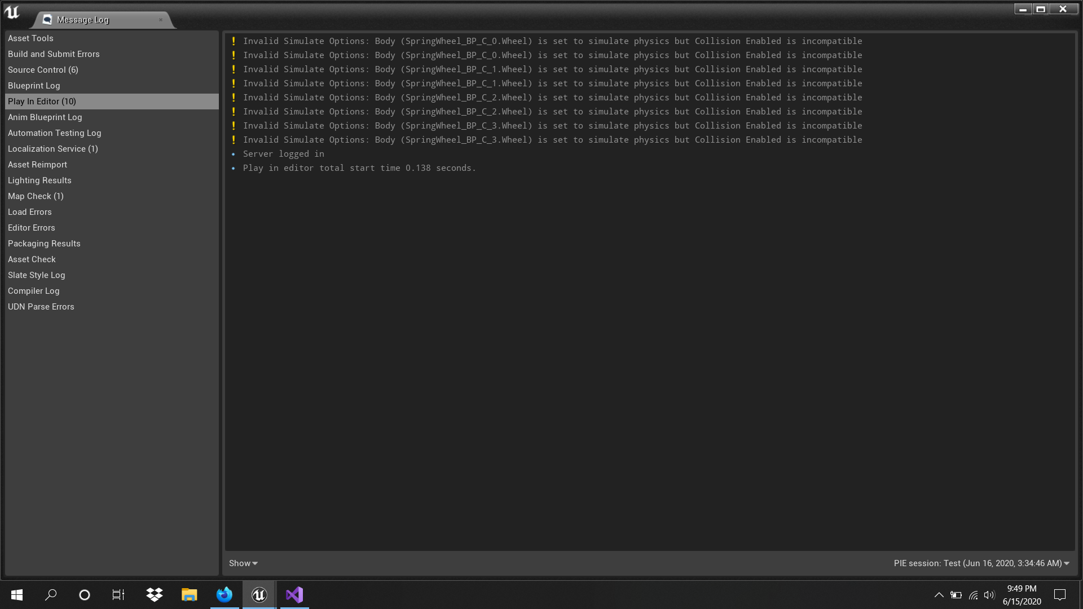Open the Show filter dropdown

[x=243, y=563]
